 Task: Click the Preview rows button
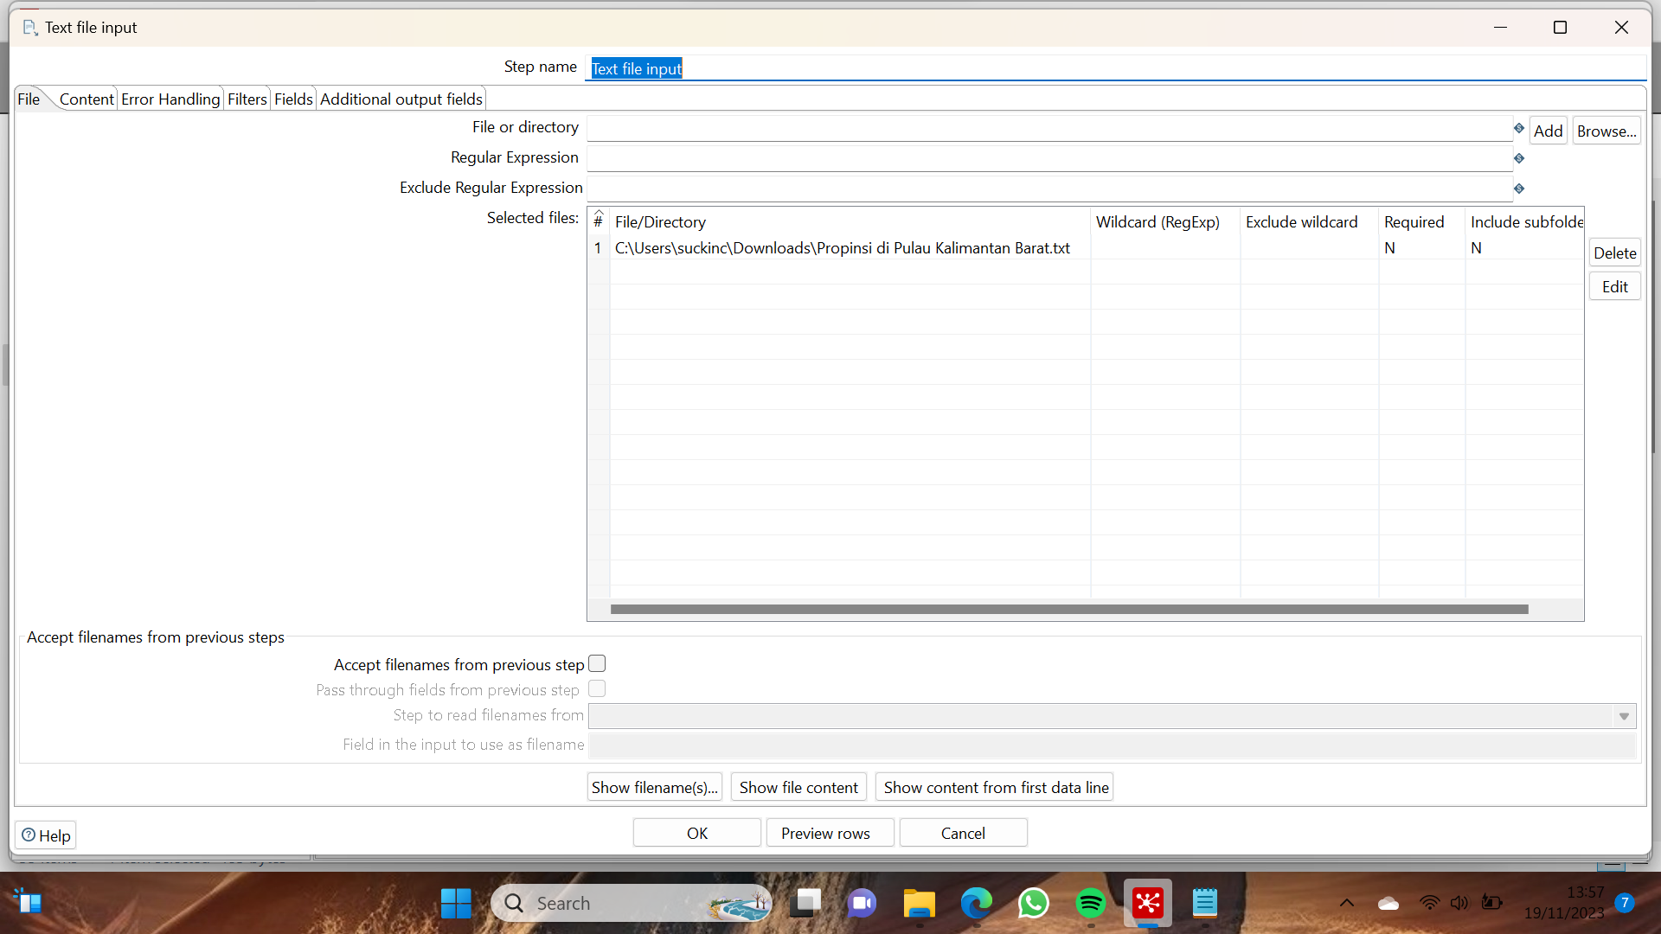coord(825,834)
